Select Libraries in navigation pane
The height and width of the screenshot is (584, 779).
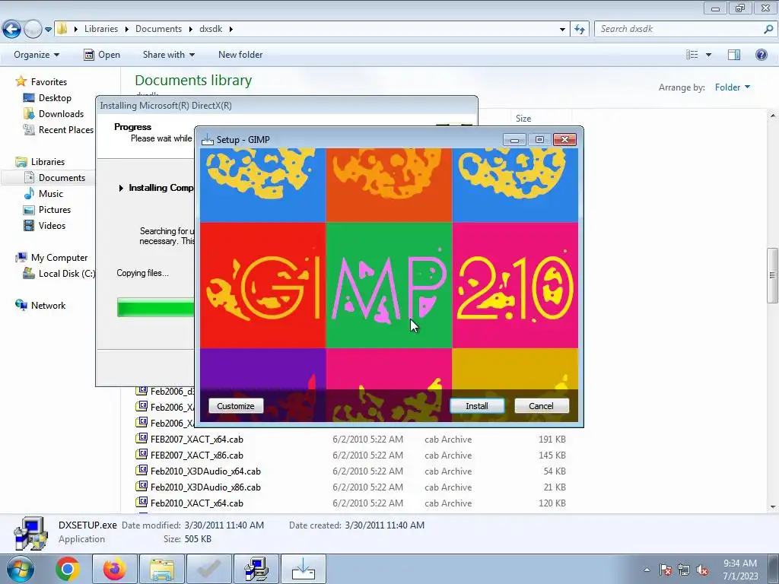[x=48, y=162]
